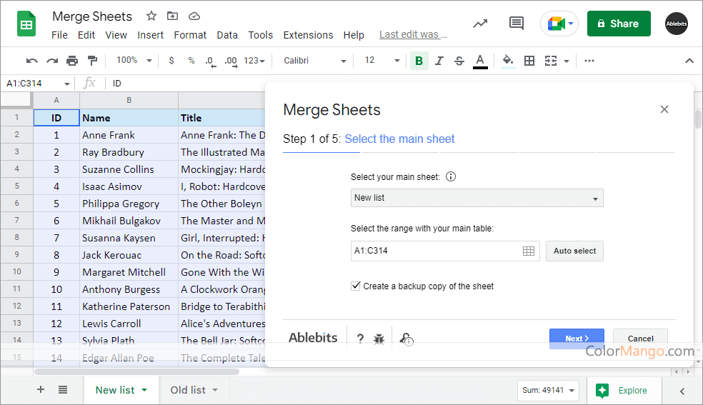703x405 pixels.
Task: Click the Auto select button
Action: (575, 251)
